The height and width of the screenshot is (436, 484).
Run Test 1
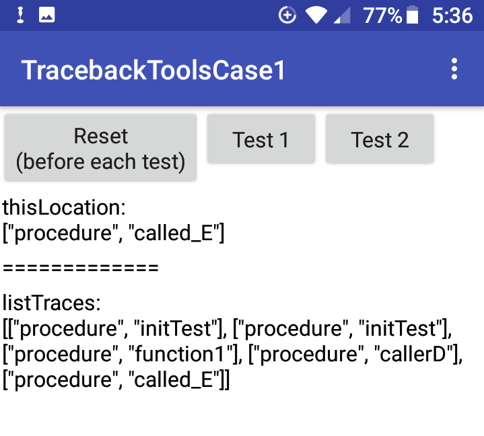pos(261,139)
